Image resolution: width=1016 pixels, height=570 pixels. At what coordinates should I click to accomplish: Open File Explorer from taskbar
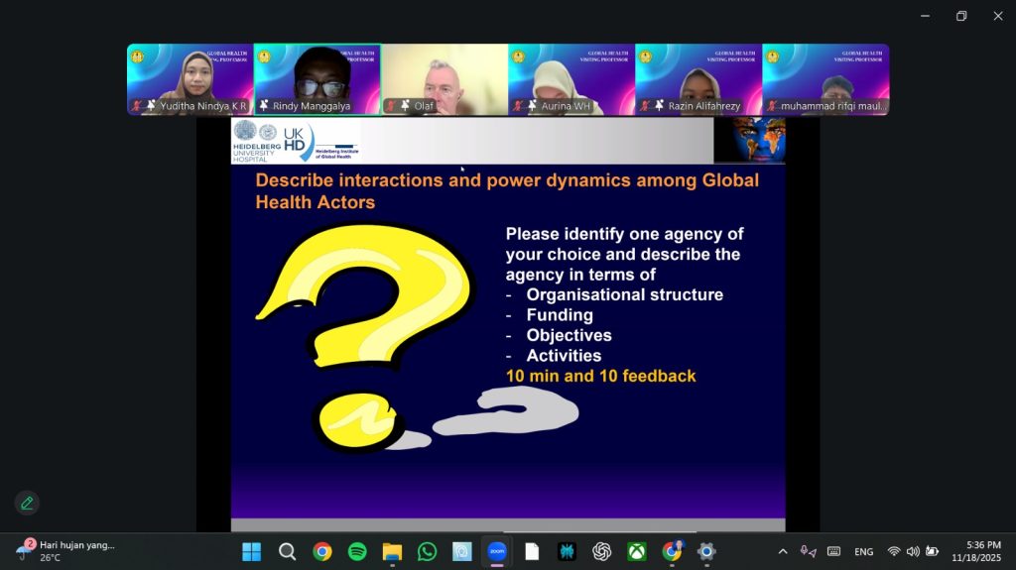click(392, 551)
